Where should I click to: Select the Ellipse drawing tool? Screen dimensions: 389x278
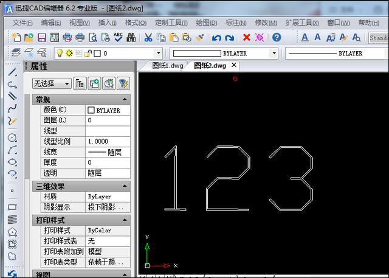12,162
